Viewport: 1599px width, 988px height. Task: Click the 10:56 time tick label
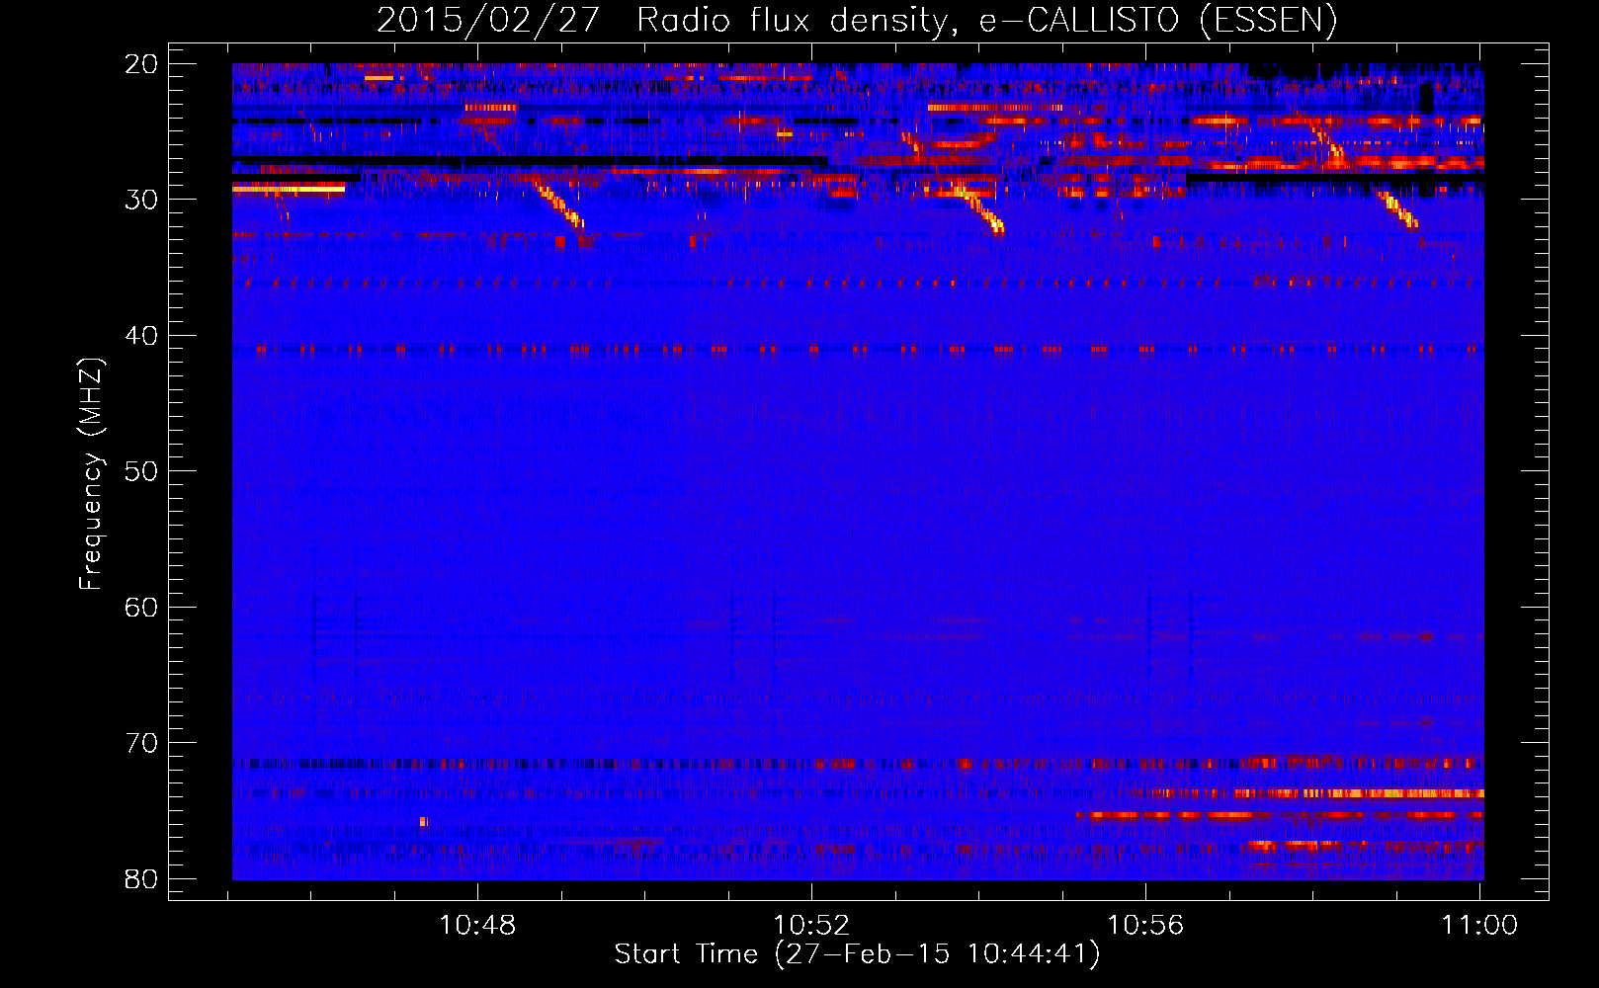pos(1145,926)
